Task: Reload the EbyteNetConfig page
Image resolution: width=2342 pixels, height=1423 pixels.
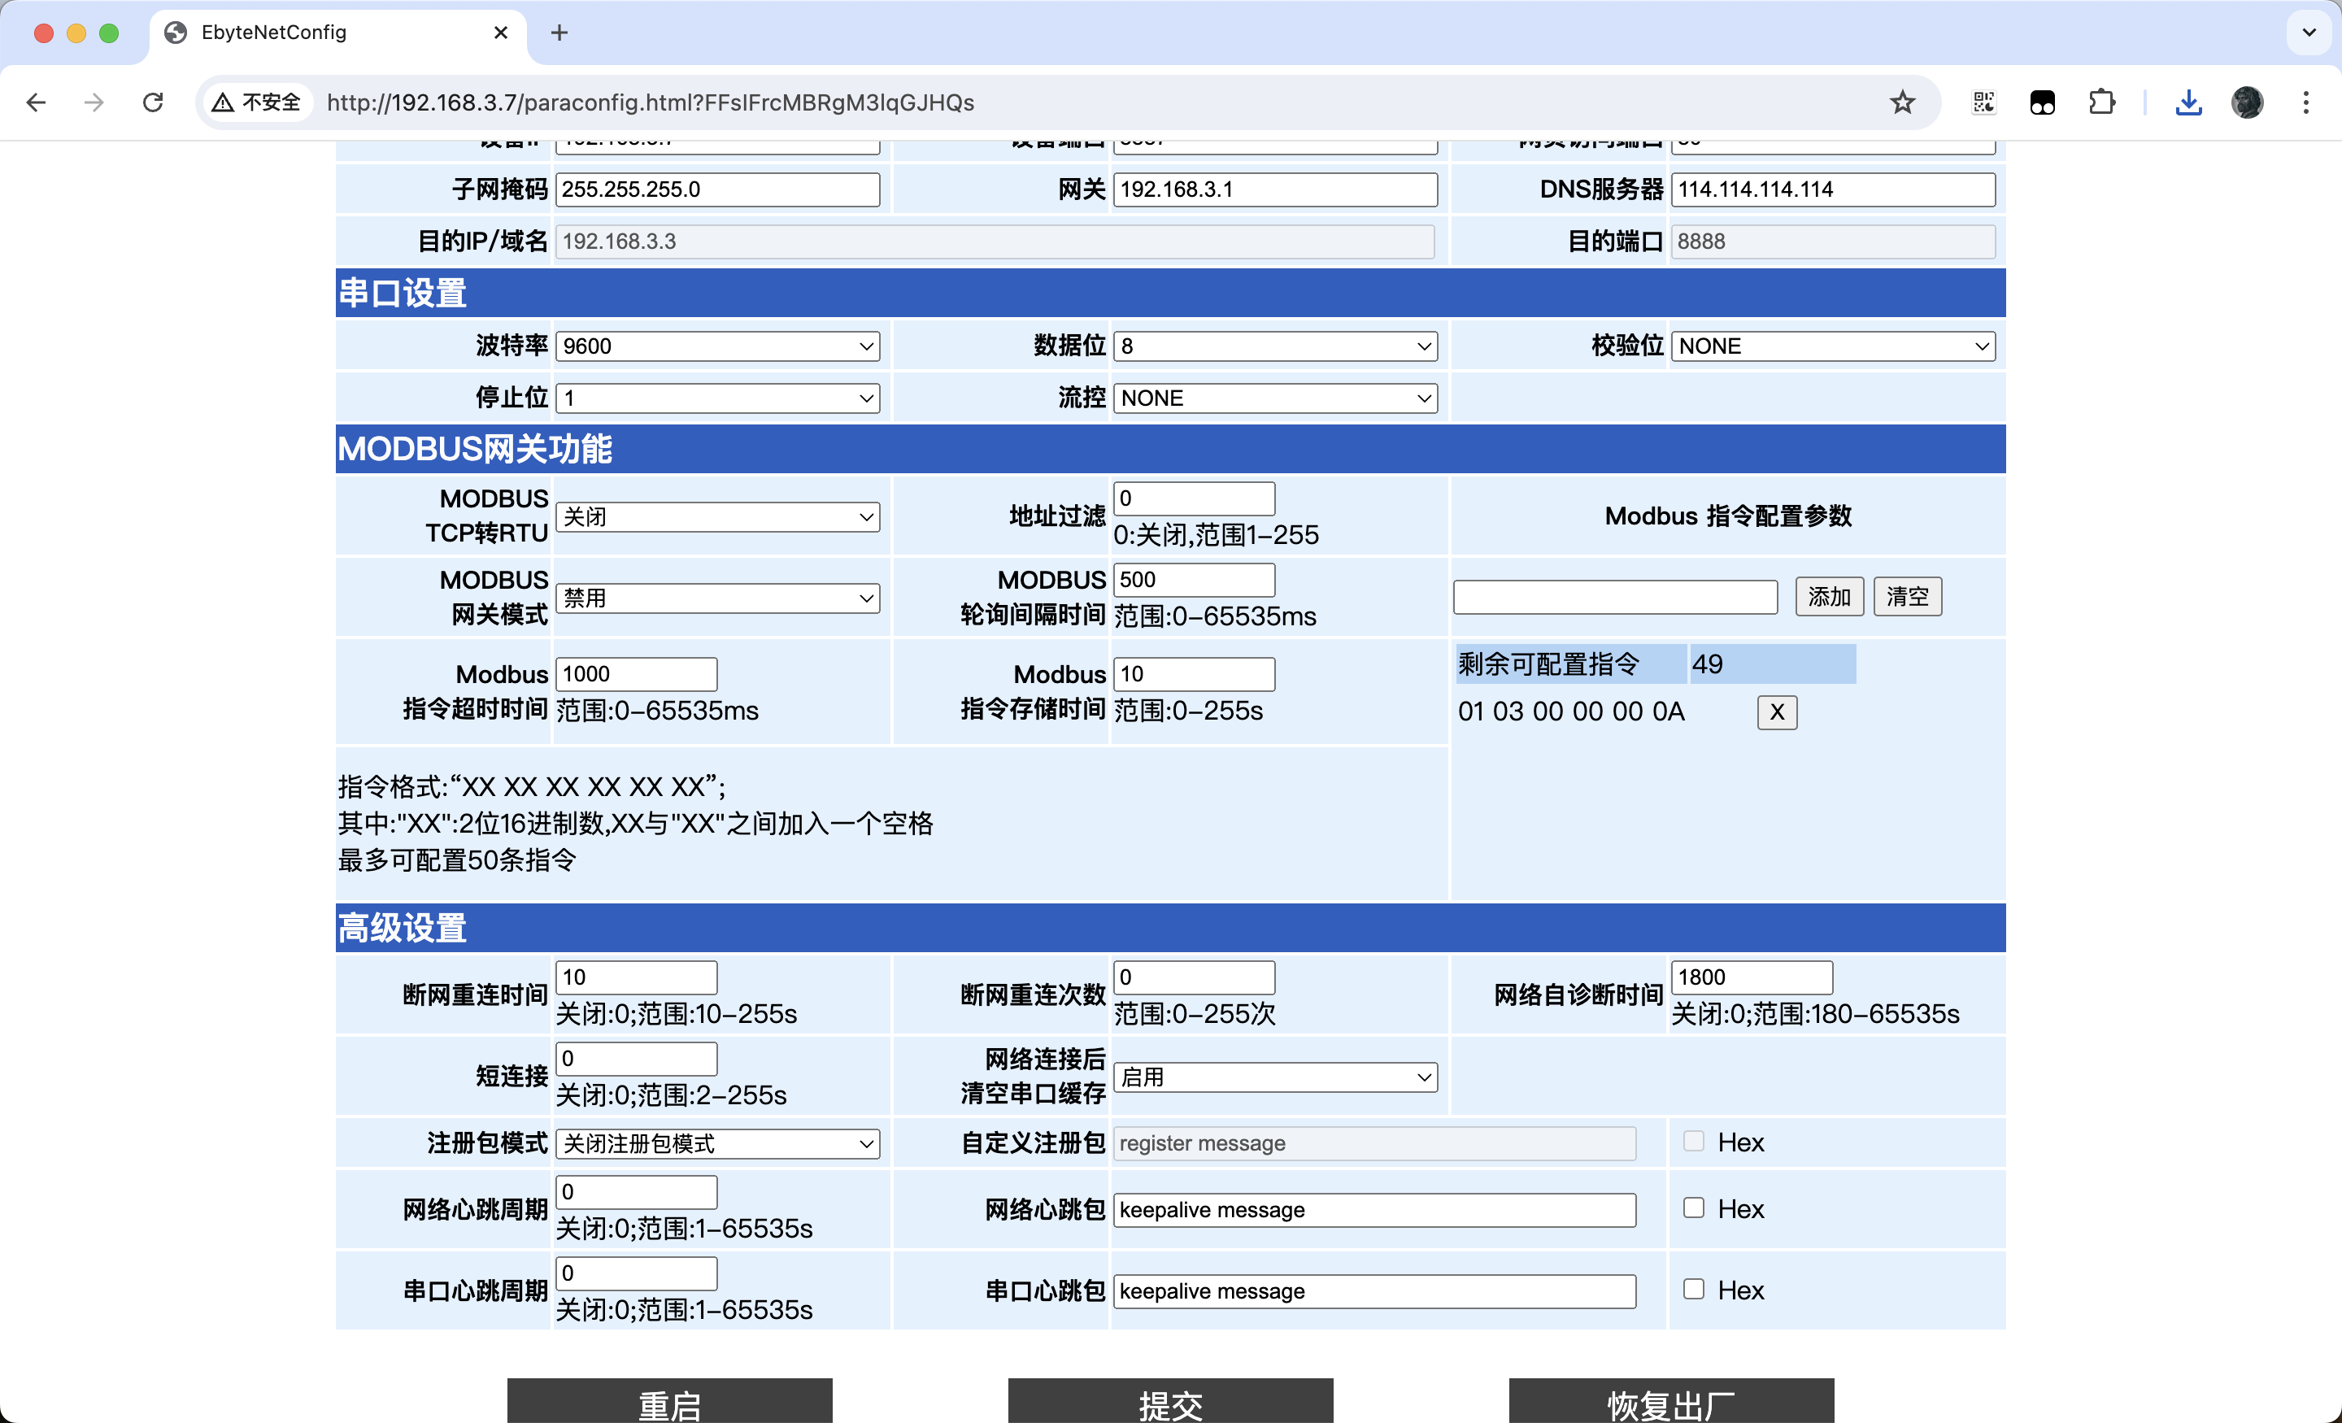Action: click(153, 102)
